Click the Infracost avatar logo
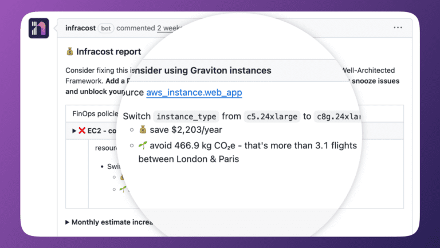Screen dimensions: 440x248 tap(38, 28)
